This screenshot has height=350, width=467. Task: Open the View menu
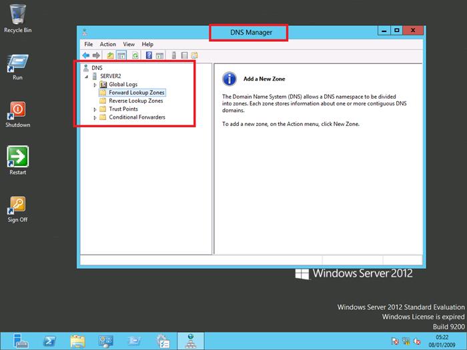(x=129, y=45)
